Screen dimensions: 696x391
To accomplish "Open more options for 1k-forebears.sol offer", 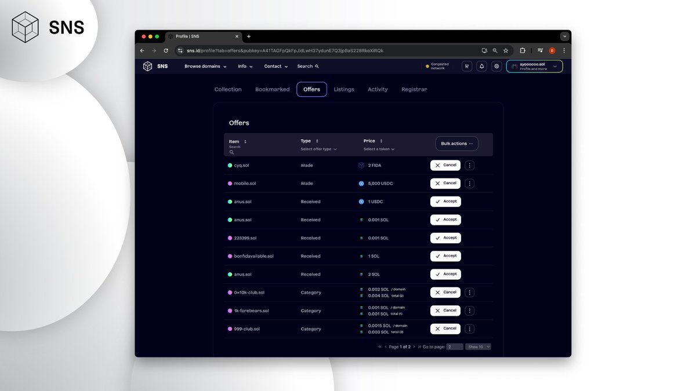I will [470, 310].
